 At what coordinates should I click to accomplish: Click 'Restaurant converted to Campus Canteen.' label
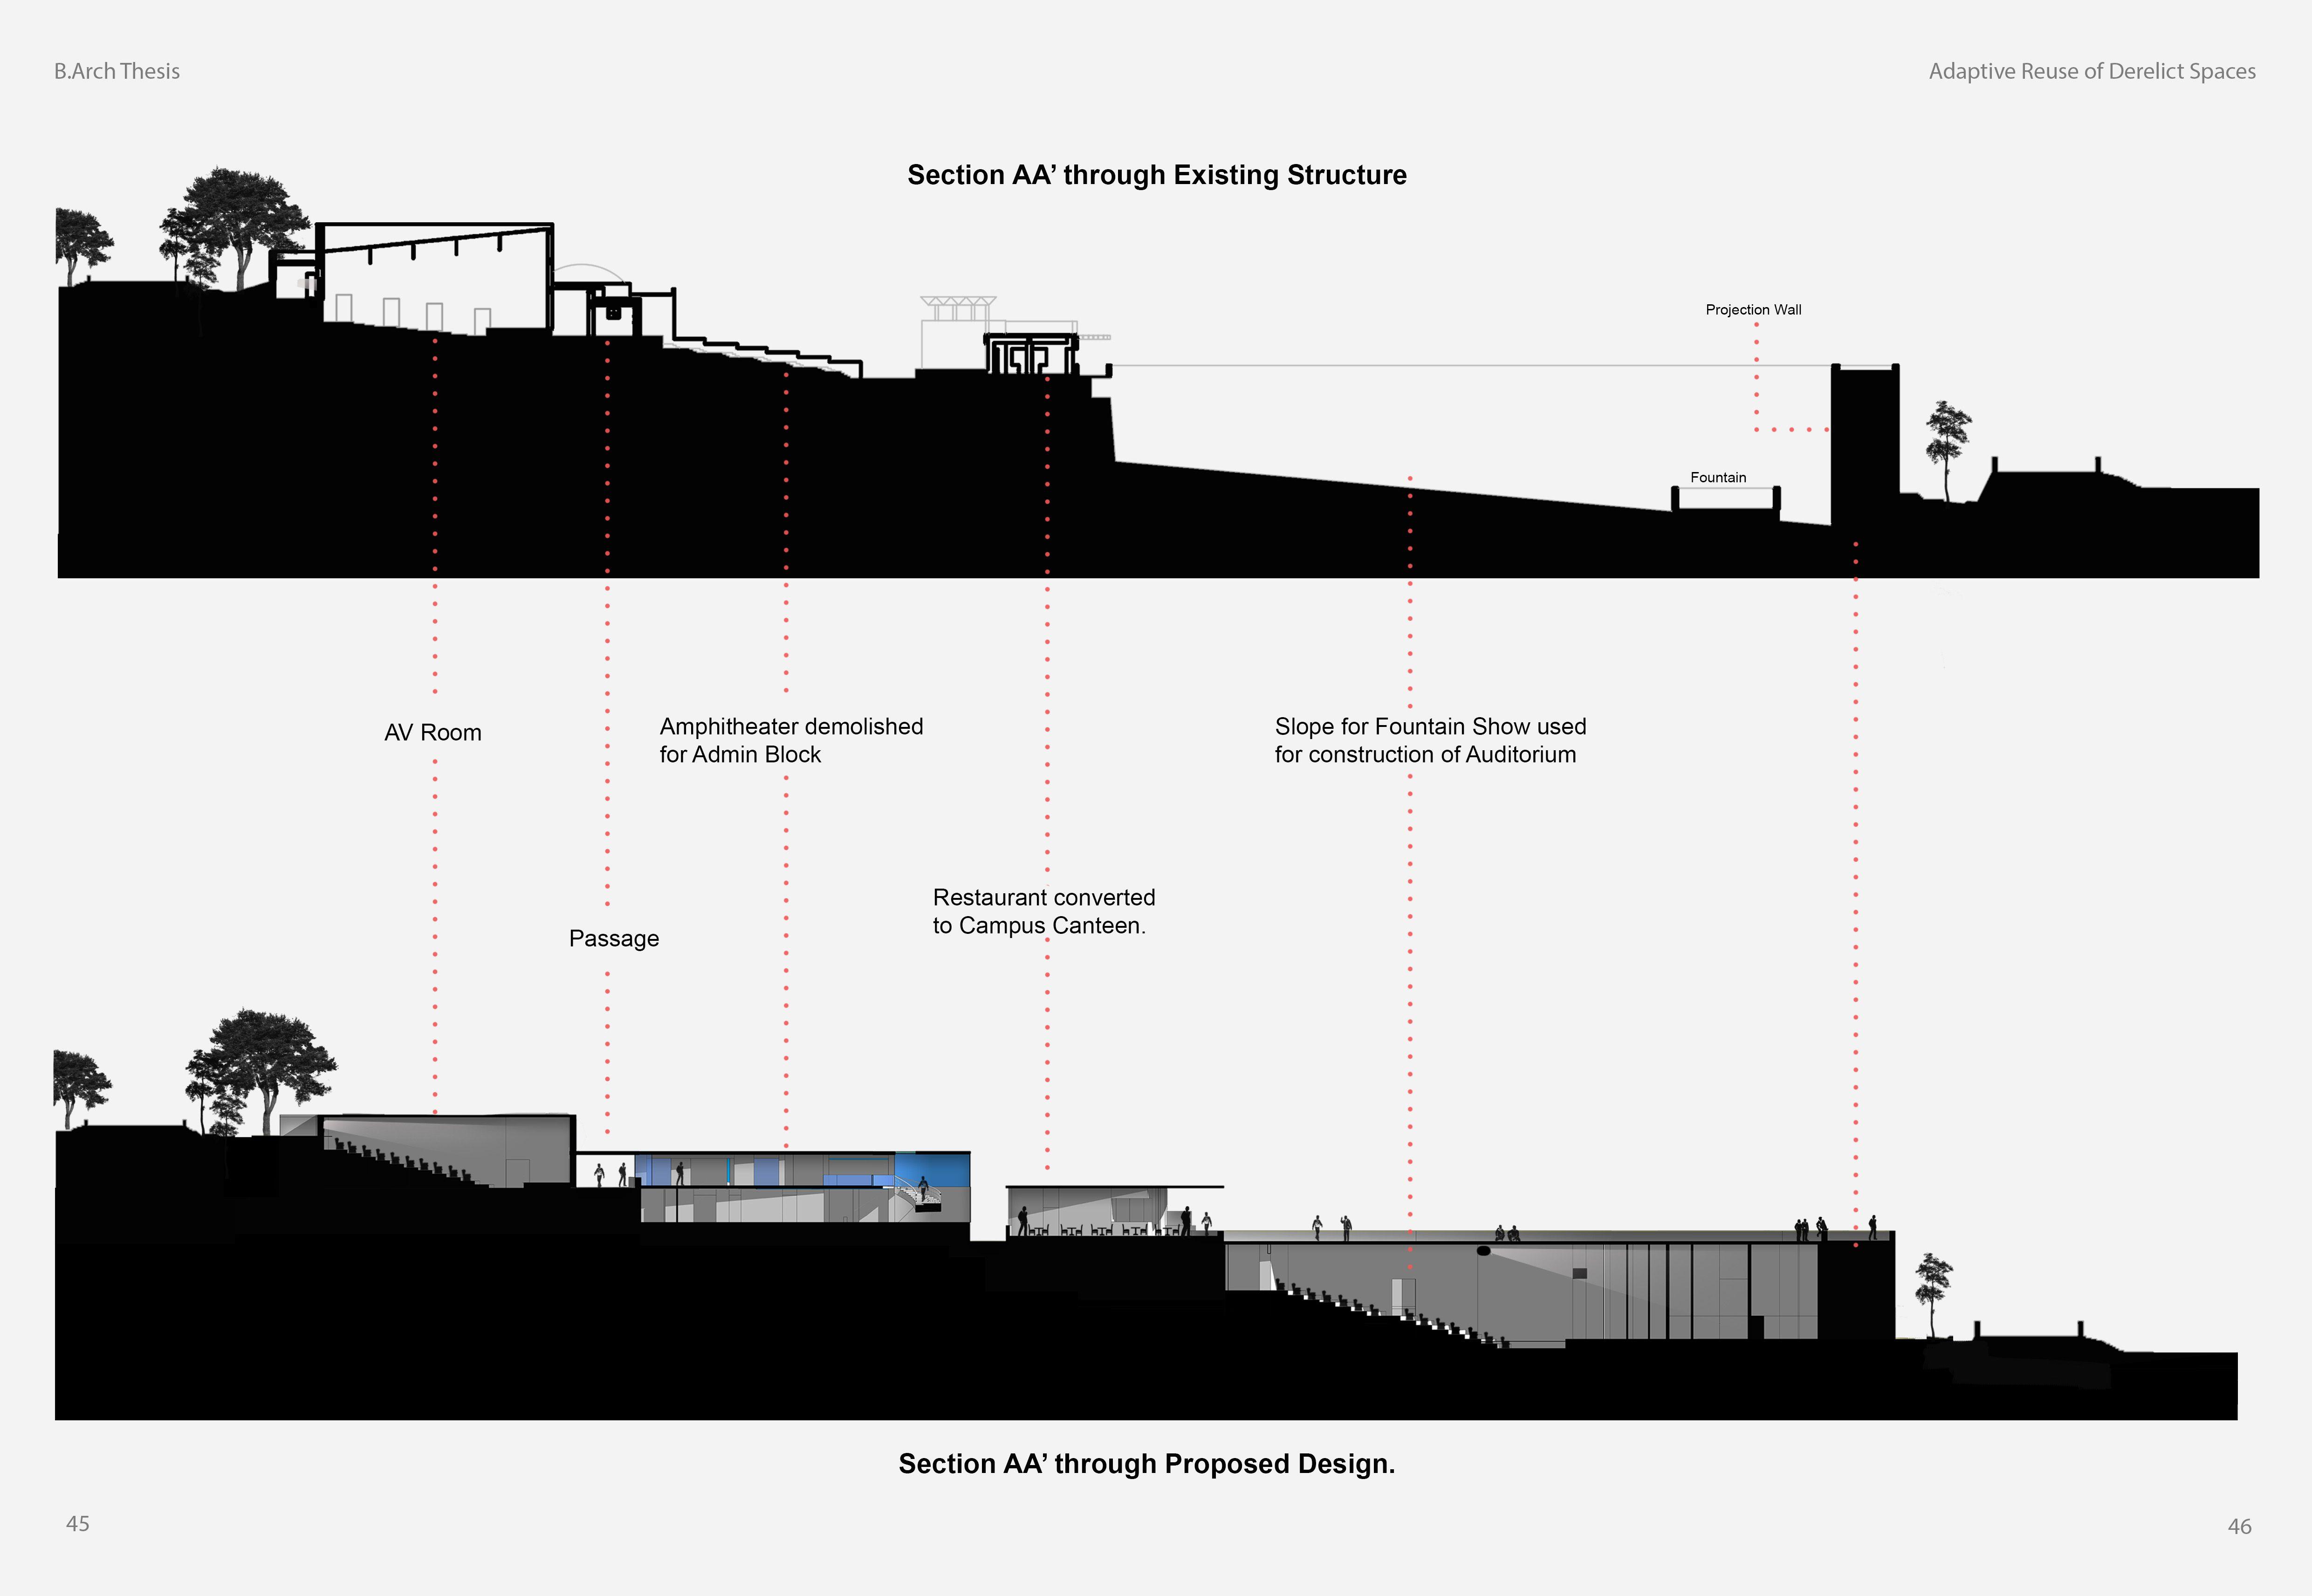point(1043,912)
